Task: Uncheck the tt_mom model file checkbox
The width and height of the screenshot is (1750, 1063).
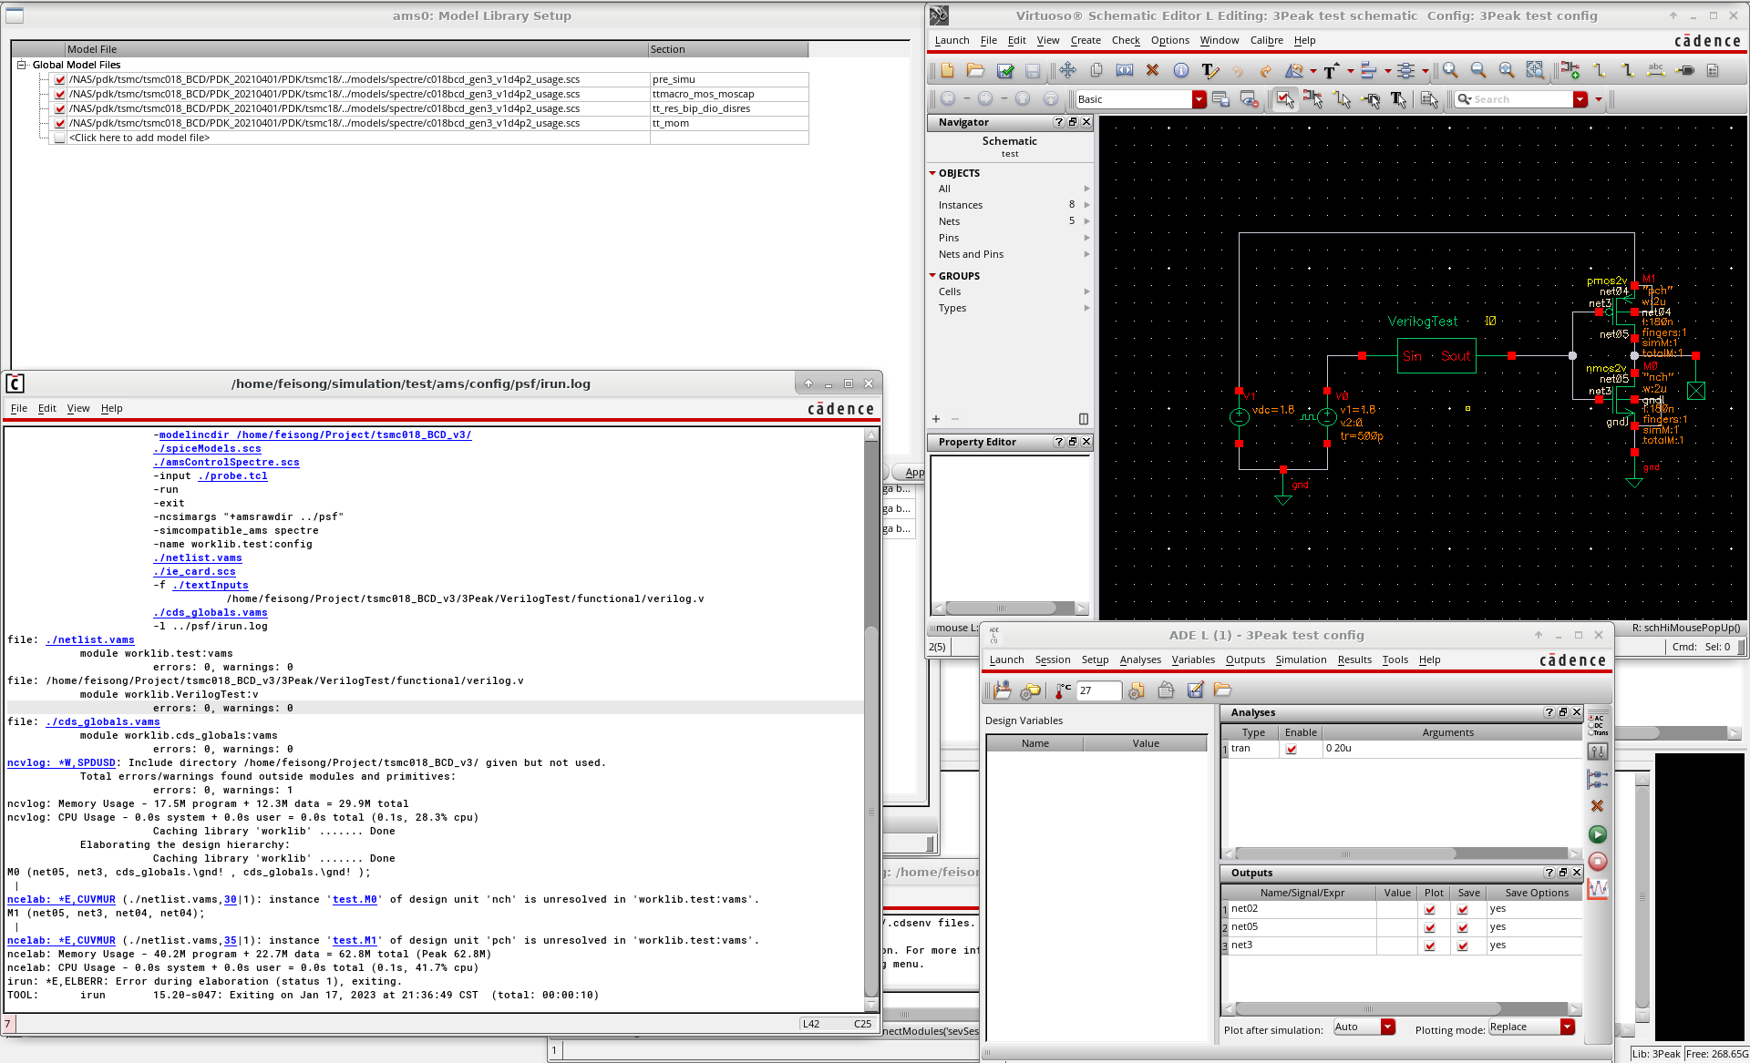Action: [60, 124]
